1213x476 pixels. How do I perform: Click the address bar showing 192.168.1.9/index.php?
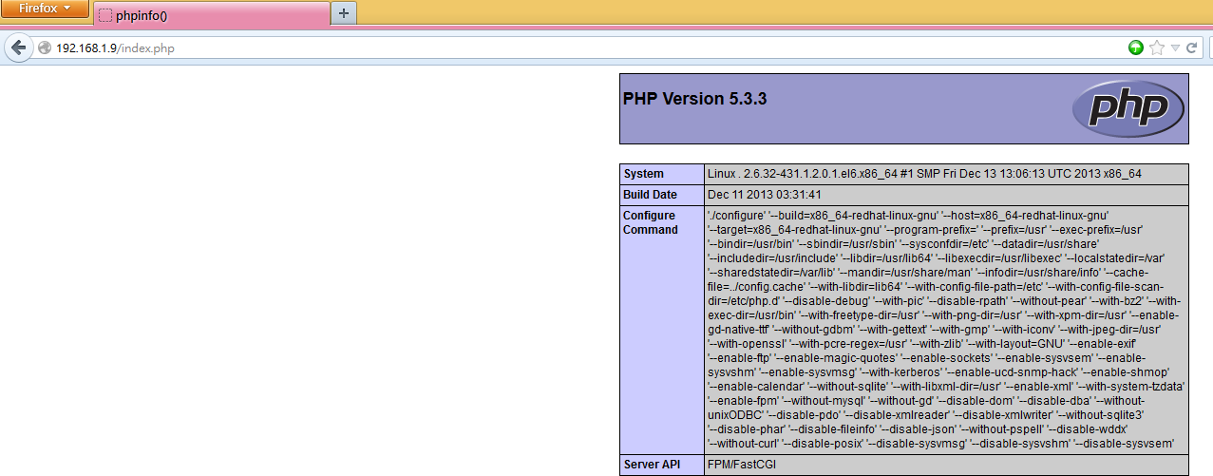[570, 48]
